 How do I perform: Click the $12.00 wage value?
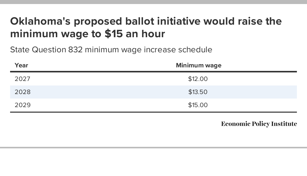pos(198,79)
